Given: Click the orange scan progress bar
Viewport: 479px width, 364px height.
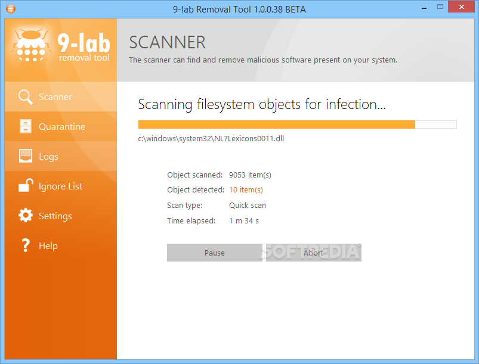Looking at the screenshot, I should coord(297,125).
